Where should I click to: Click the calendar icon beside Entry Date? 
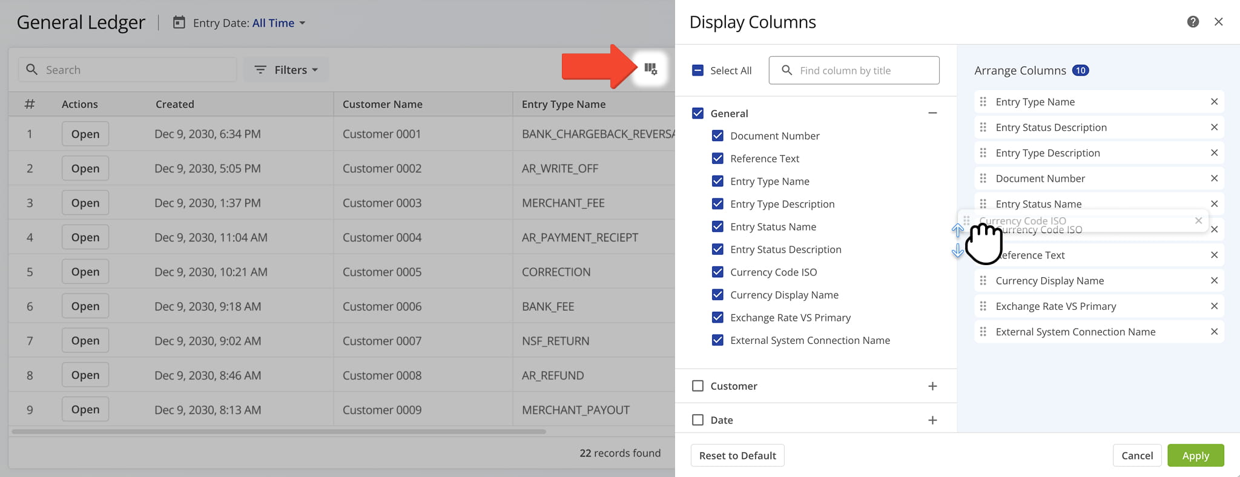point(179,23)
